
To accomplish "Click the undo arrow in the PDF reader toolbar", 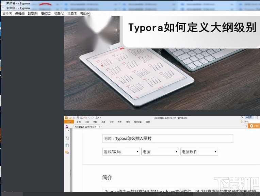I will [x=89, y=118].
